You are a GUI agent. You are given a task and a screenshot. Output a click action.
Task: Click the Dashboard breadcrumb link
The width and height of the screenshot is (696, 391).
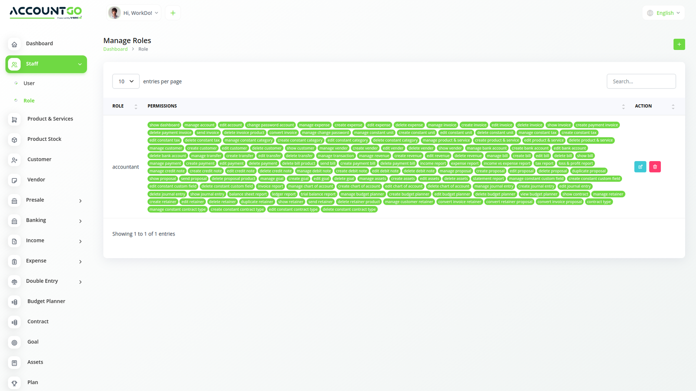(115, 49)
